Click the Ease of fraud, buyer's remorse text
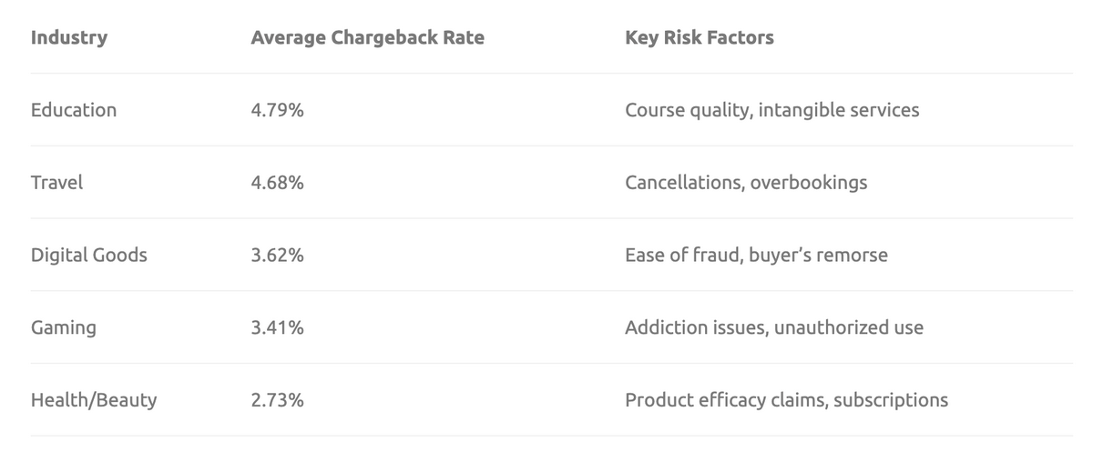This screenshot has height=462, width=1093. click(x=756, y=256)
